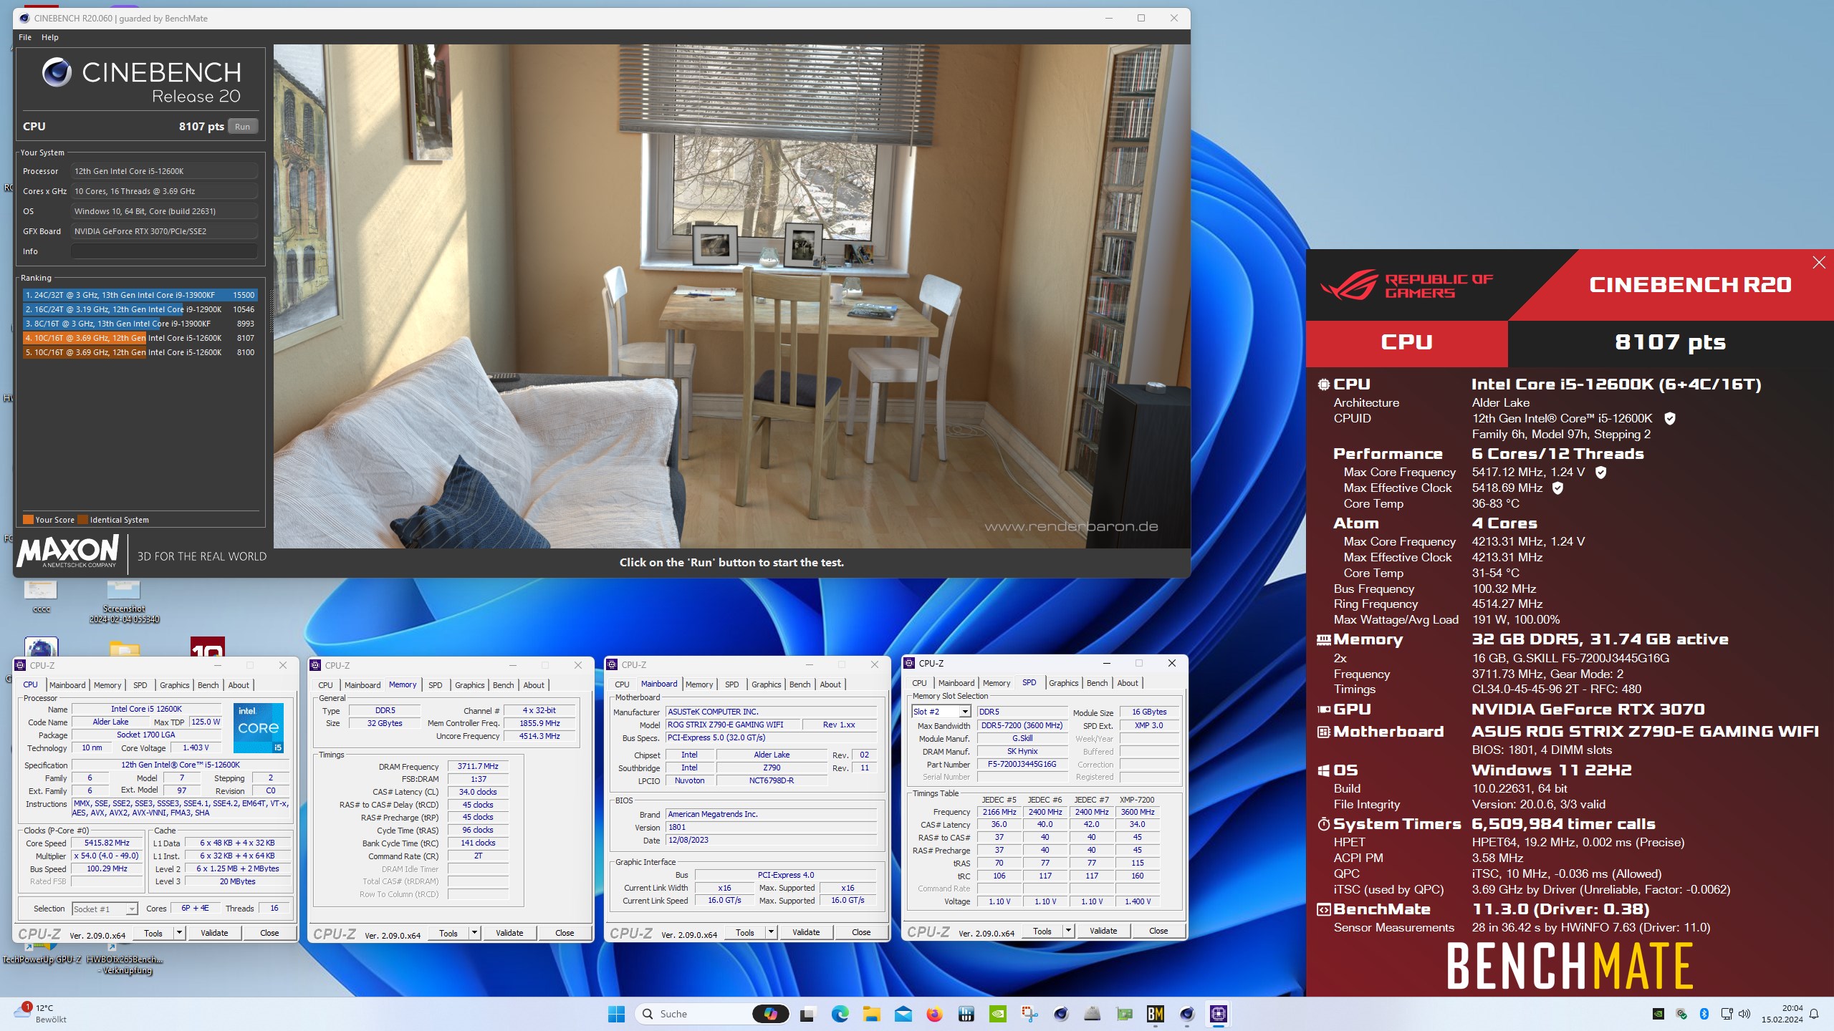Launch Firefox from the taskbar
The width and height of the screenshot is (1834, 1031).
[934, 1014]
